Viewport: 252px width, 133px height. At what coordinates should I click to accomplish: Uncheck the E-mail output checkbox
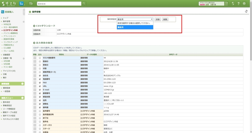tap(40, 90)
